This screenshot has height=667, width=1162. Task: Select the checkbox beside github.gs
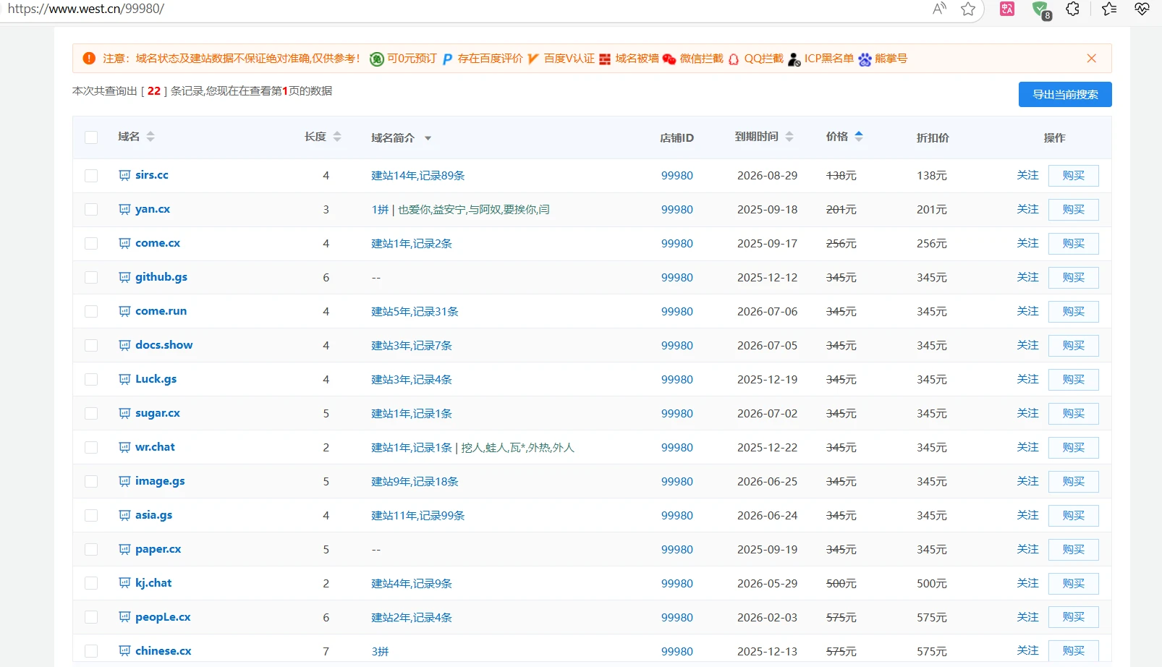click(90, 277)
